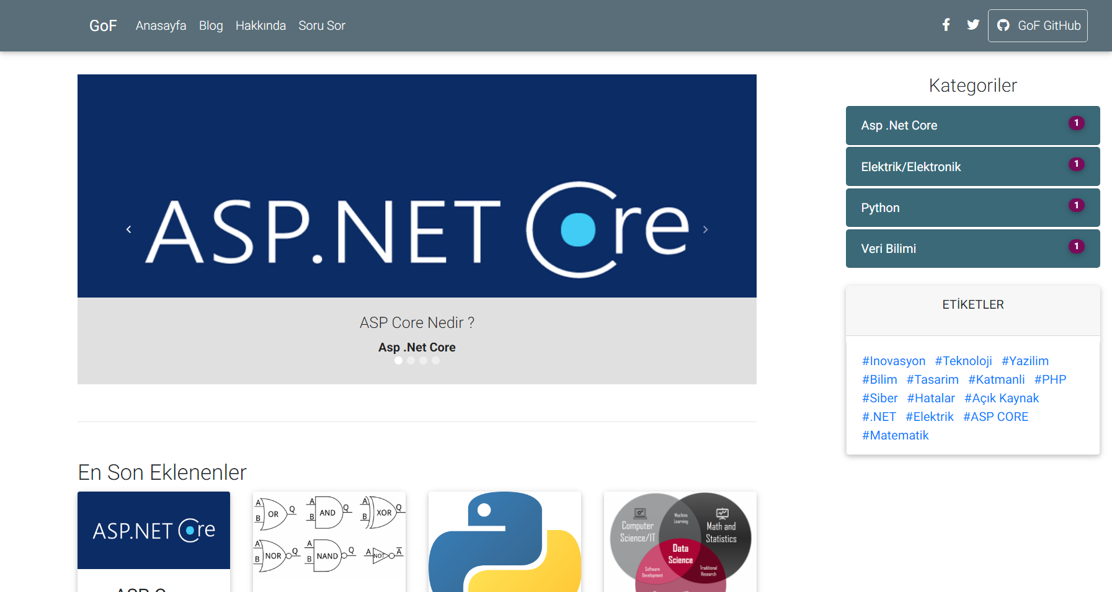Screen dimensions: 1112x592
Task: Open the Anasayfa menu item
Action: [x=161, y=25]
